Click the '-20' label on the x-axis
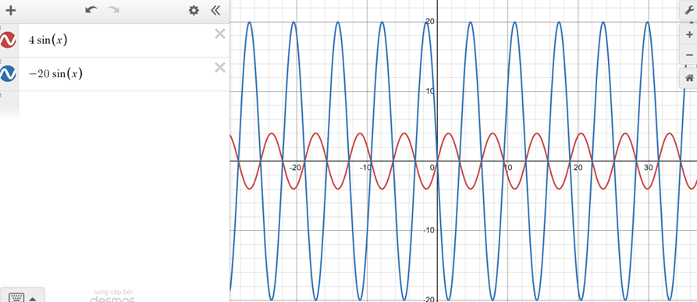 (295, 168)
